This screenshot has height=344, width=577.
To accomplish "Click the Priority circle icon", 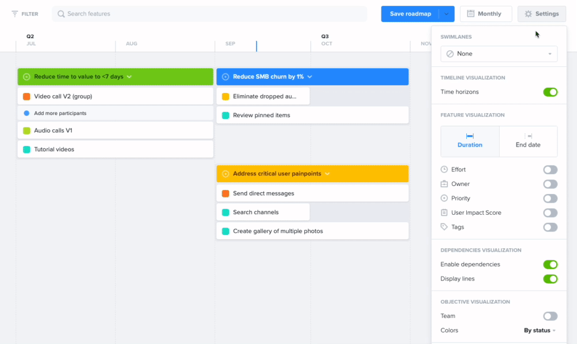I will (x=444, y=198).
